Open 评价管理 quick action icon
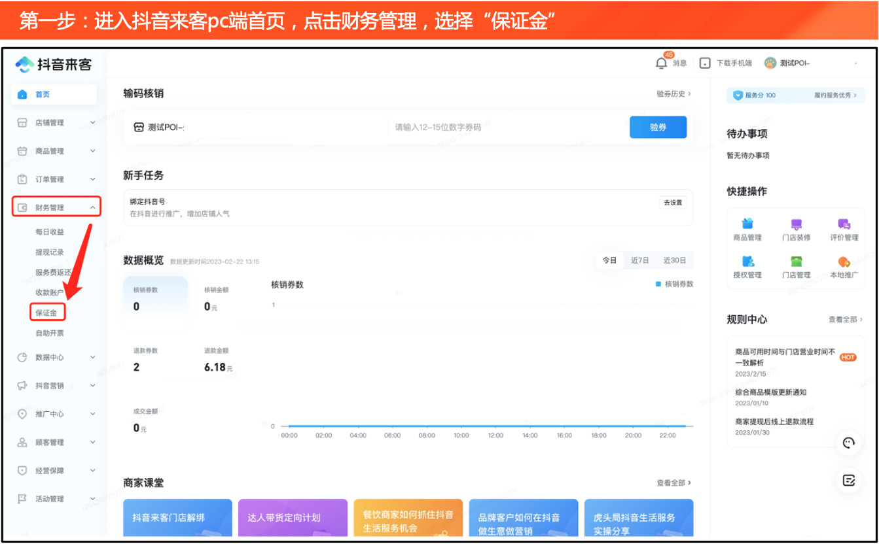This screenshot has width=879, height=544. [x=844, y=224]
